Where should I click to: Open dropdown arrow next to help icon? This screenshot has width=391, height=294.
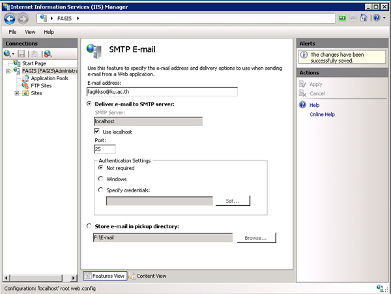point(384,18)
